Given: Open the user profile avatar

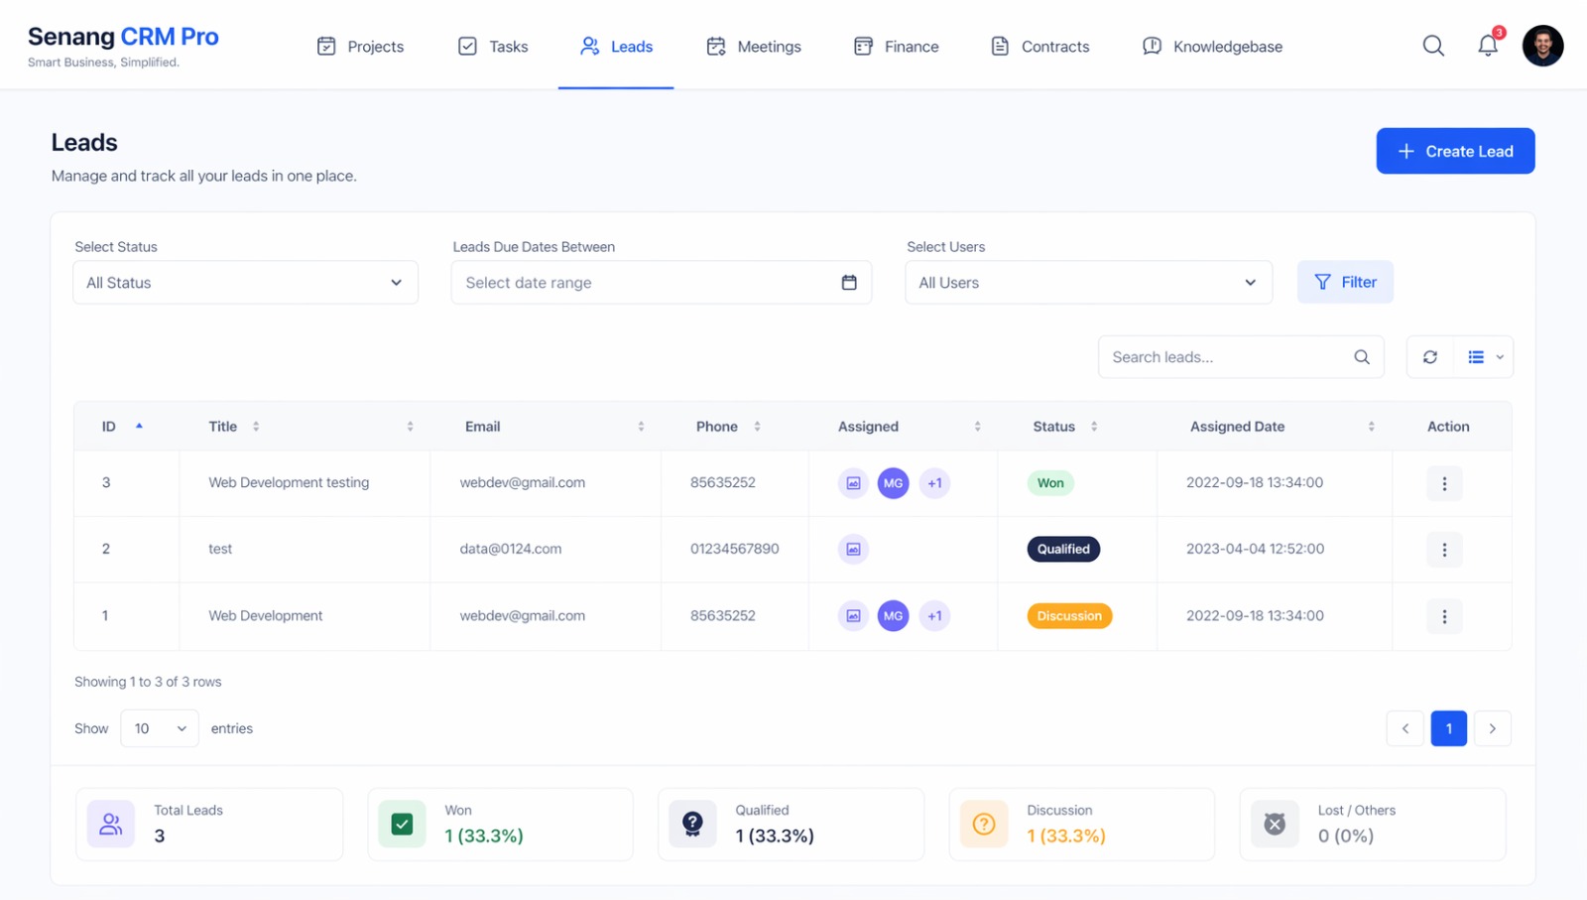Looking at the screenshot, I should click(x=1542, y=46).
